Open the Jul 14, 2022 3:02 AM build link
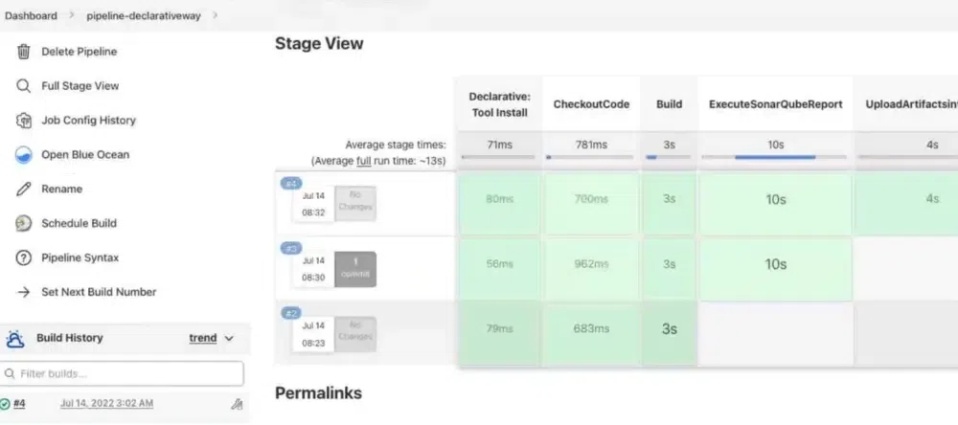The height and width of the screenshot is (425, 958). 106,404
